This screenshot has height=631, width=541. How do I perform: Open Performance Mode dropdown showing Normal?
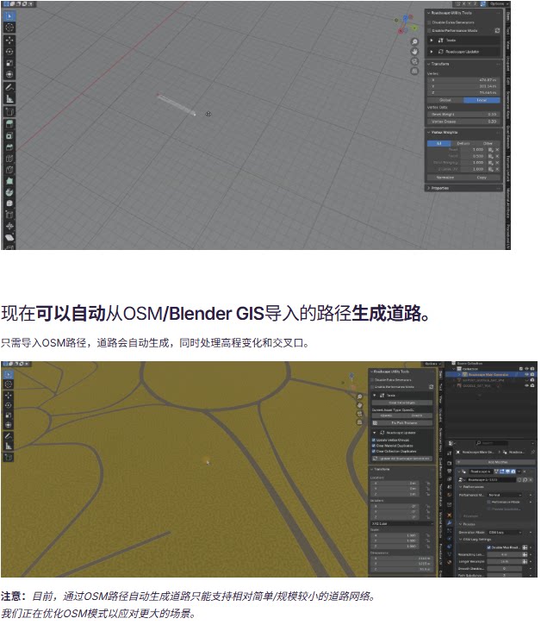click(x=505, y=495)
